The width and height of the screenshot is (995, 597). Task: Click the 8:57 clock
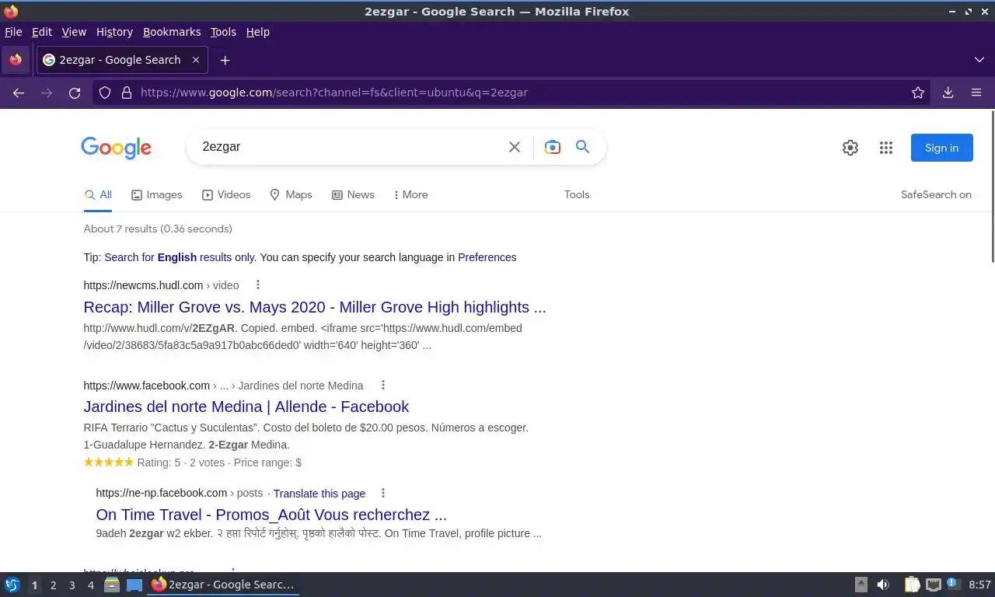pyautogui.click(x=980, y=585)
